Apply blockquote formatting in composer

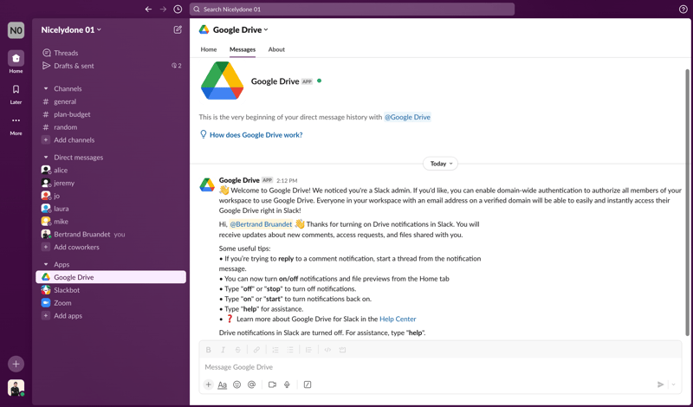[308, 350]
